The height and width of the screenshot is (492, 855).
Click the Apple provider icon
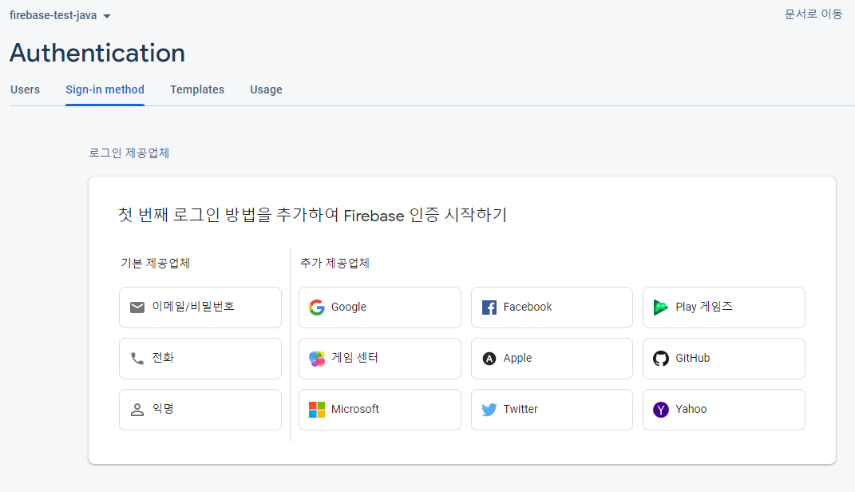489,359
